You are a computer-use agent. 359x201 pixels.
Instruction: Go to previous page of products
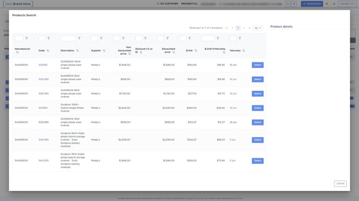pyautogui.click(x=233, y=28)
